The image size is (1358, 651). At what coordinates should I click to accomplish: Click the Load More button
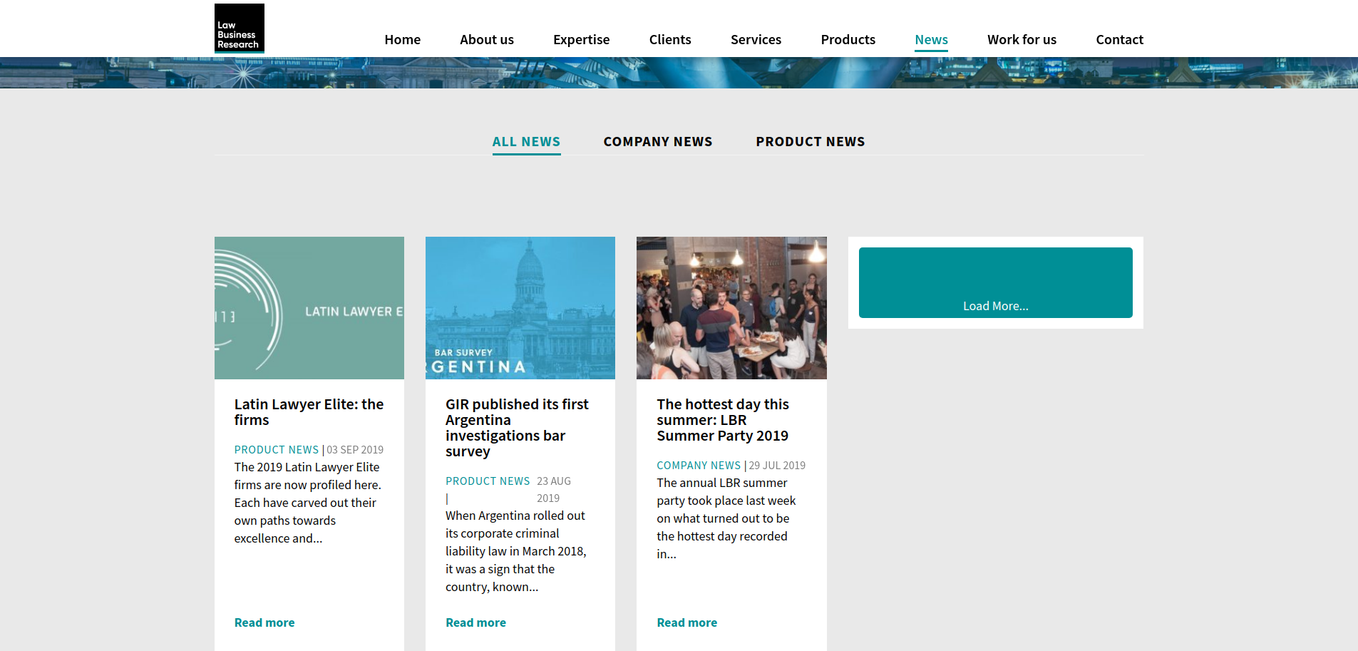point(995,282)
